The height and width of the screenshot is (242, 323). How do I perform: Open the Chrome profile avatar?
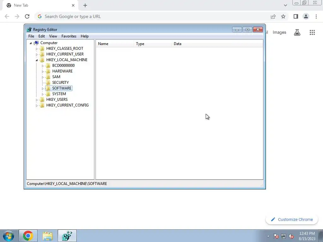coord(306,16)
